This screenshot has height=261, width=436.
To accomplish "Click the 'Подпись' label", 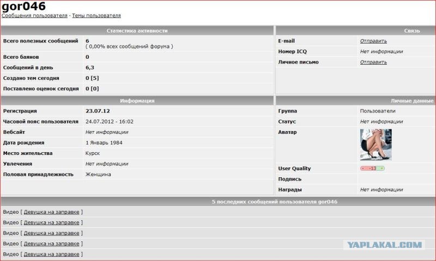I will click(290, 179).
